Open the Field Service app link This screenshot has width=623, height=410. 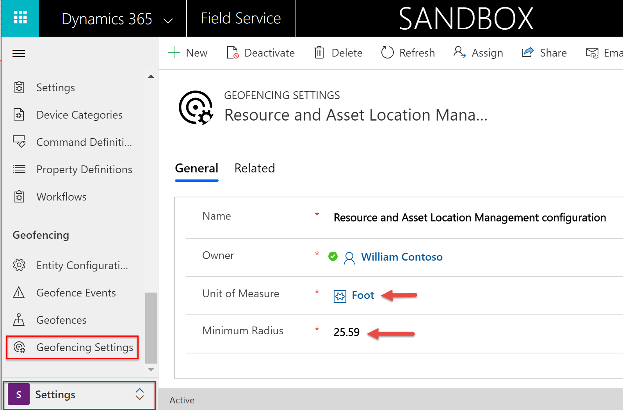click(x=240, y=18)
